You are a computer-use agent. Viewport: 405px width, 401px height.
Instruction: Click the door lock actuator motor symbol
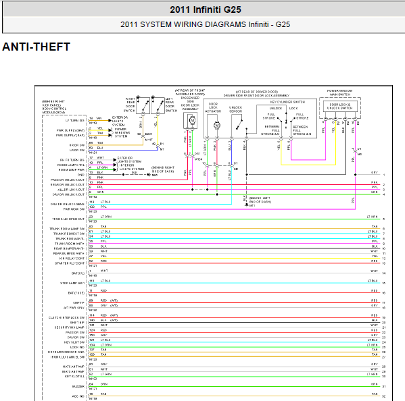coord(217,126)
